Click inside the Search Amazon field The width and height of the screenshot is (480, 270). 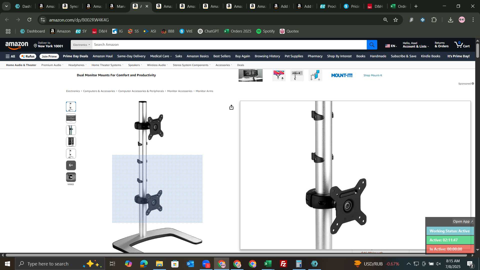(x=229, y=45)
